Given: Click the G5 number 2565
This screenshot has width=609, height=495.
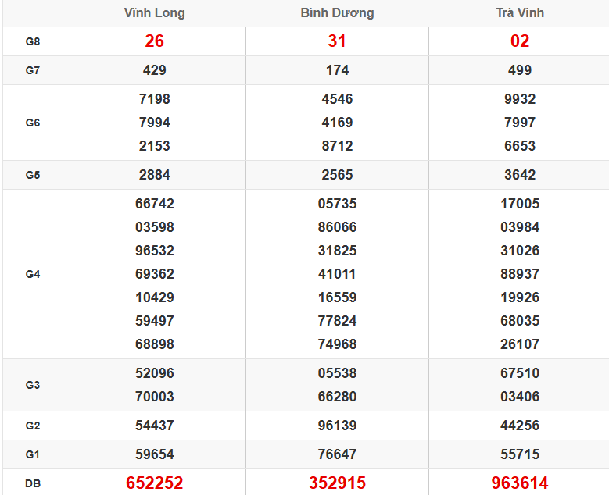Looking at the screenshot, I should pos(337,175).
